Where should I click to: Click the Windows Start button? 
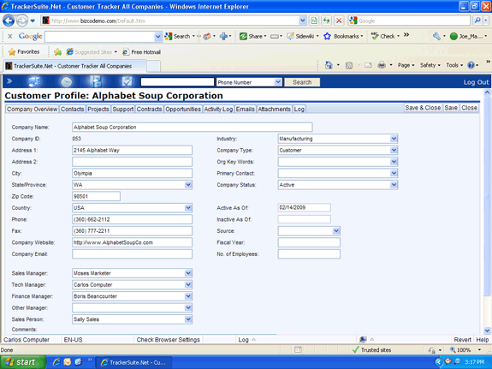pyautogui.click(x=23, y=362)
